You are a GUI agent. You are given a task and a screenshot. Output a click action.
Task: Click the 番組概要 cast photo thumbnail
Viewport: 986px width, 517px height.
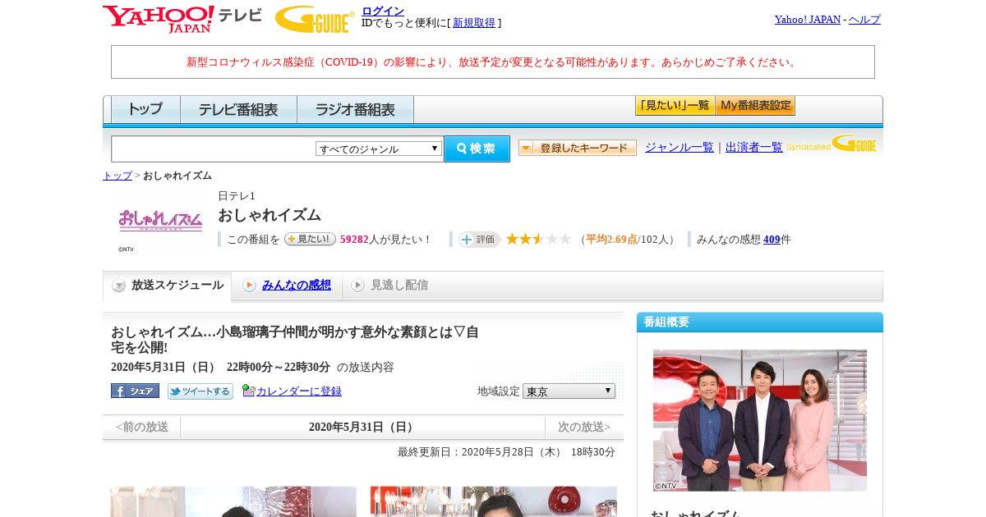(x=760, y=420)
